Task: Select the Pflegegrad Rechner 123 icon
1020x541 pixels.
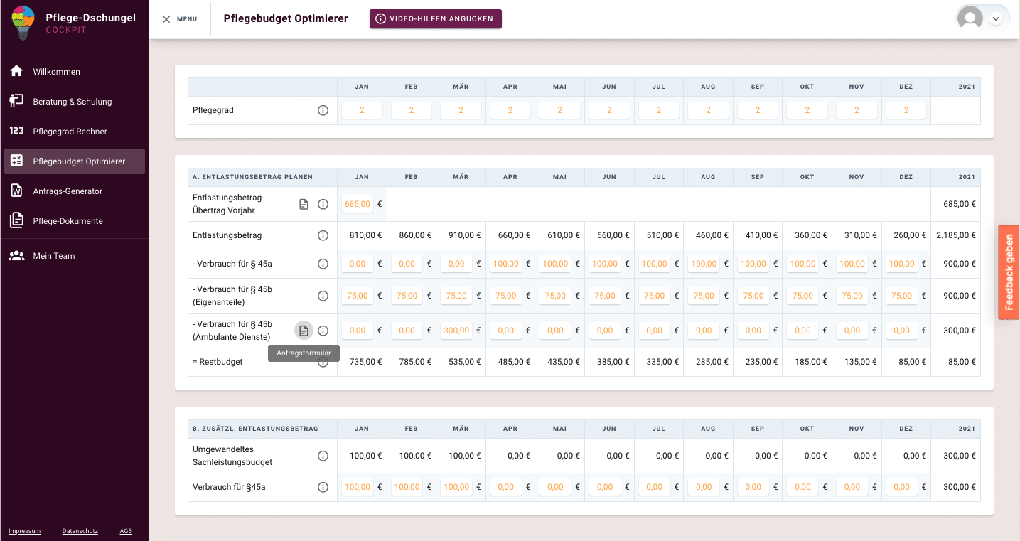Action: [x=16, y=131]
